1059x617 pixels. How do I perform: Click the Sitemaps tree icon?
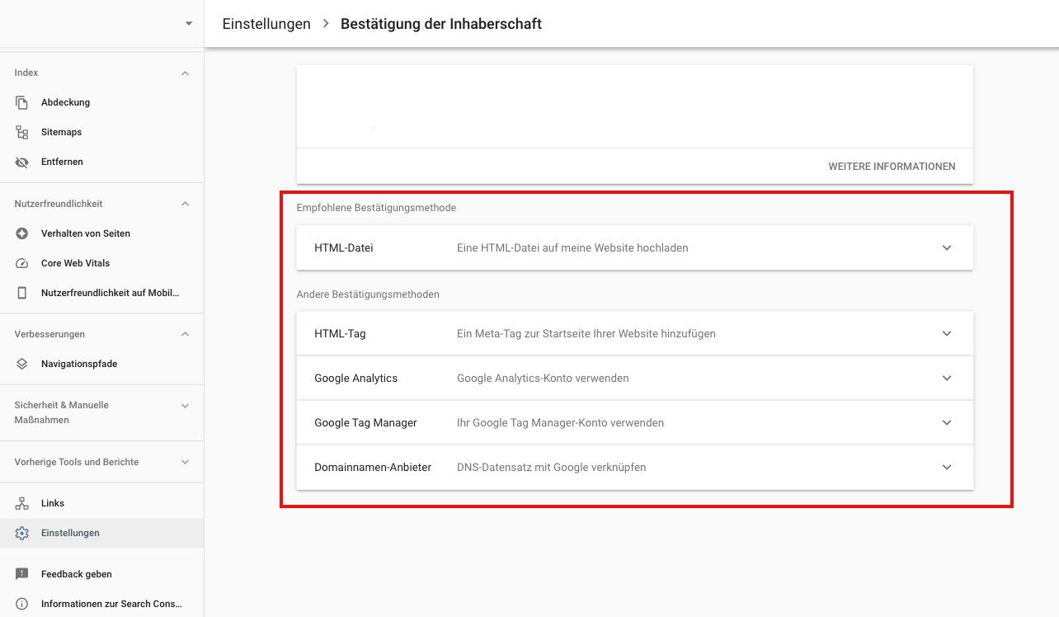click(x=22, y=132)
